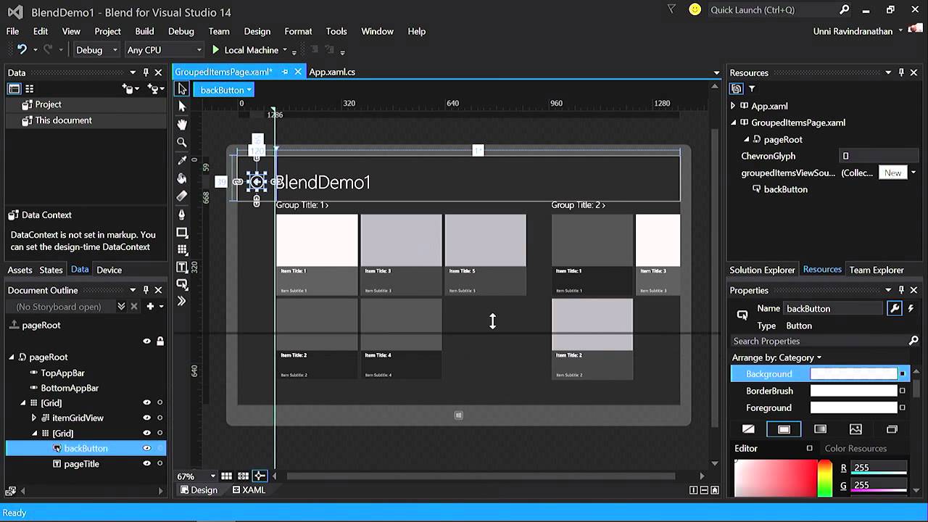Click the scope up icon next to pageRoot

tap(13, 325)
